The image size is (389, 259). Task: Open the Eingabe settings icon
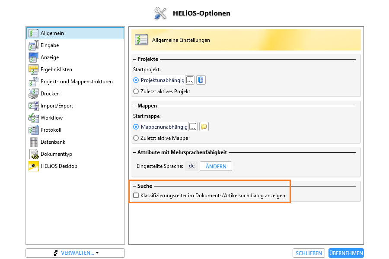33,45
